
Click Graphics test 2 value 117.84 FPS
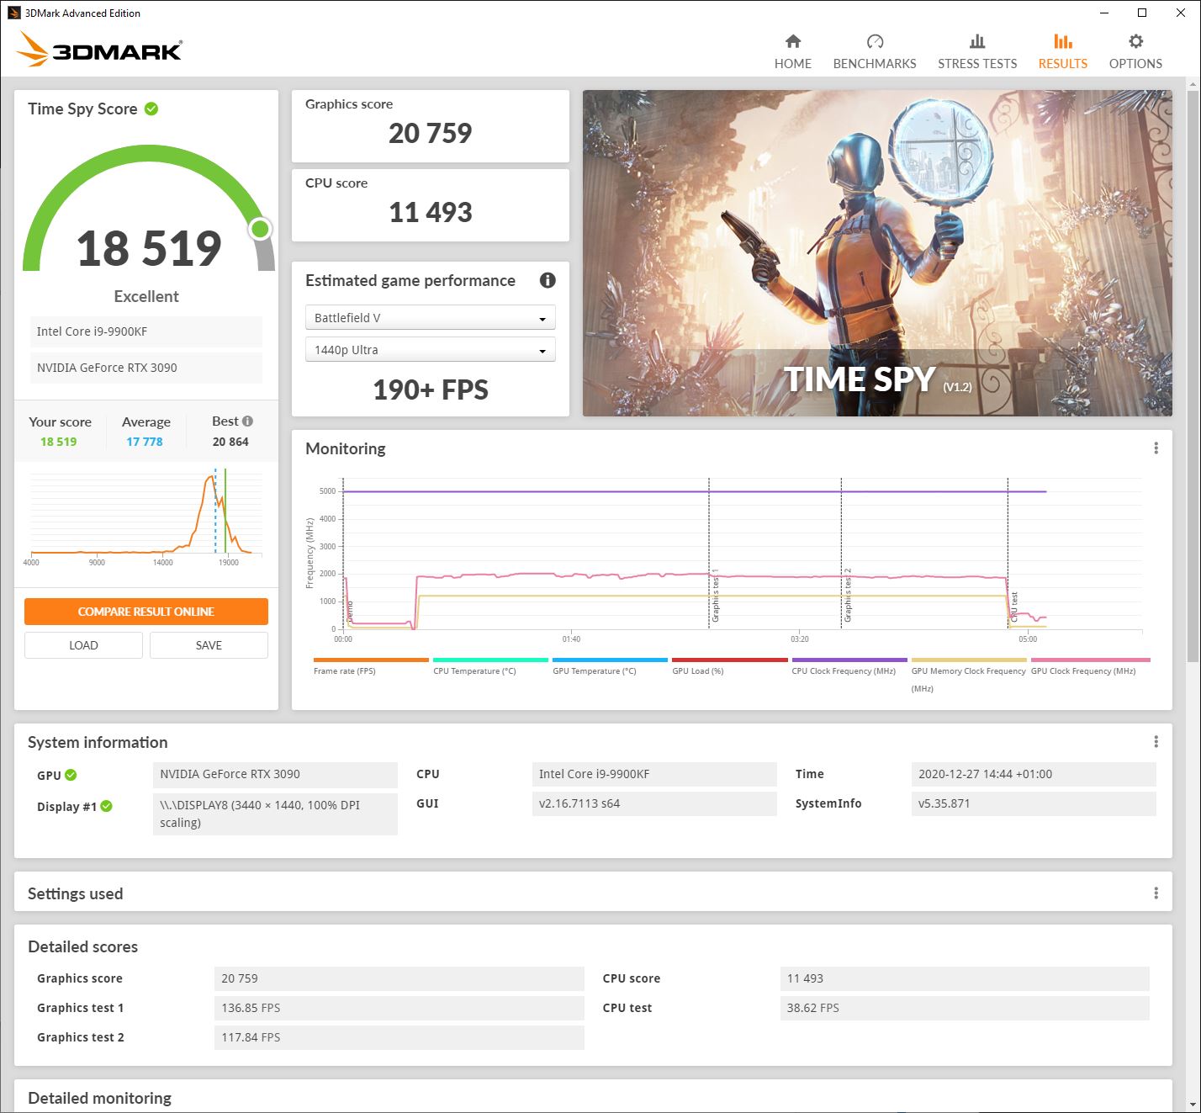click(x=399, y=1037)
